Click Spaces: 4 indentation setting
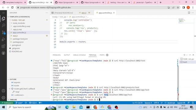This screenshot has width=196, height=110. pos(148,103)
